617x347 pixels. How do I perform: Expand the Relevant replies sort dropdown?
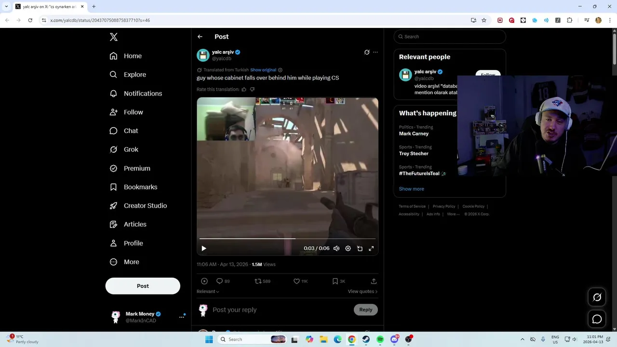(208, 292)
